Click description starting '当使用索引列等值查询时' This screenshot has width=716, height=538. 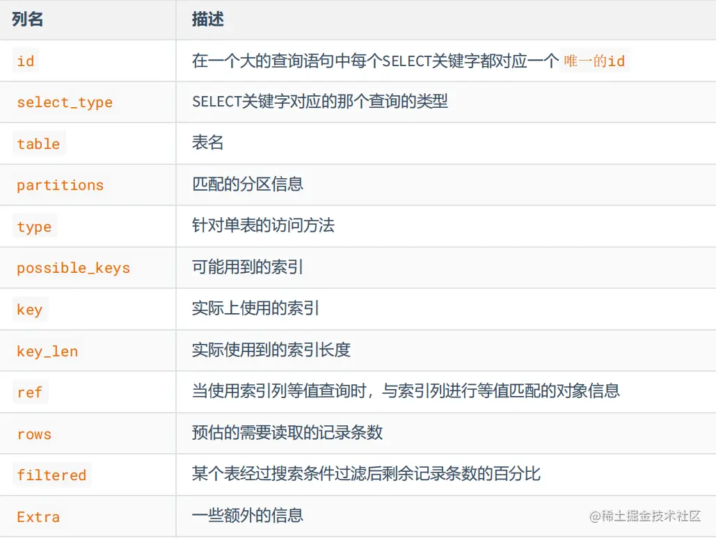(406, 391)
